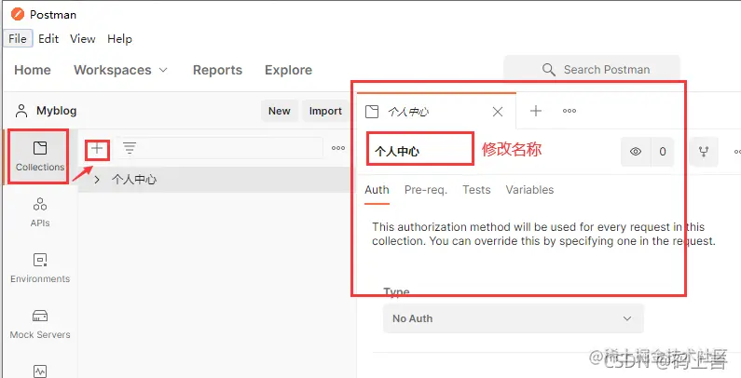Open the Monitors sidebar icon at bottom
This screenshot has height=378, width=741.
coord(40,371)
